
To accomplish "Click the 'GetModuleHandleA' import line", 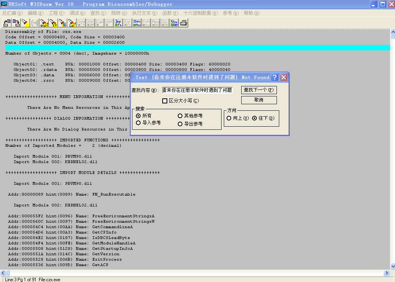I will click(72, 243).
